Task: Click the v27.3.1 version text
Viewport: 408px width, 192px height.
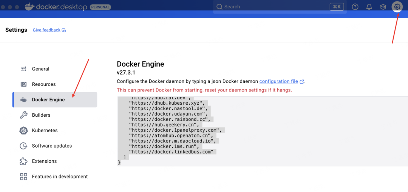Action: [126, 72]
